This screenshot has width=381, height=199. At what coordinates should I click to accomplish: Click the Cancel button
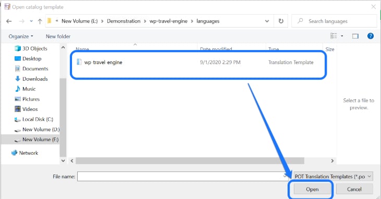point(354,189)
